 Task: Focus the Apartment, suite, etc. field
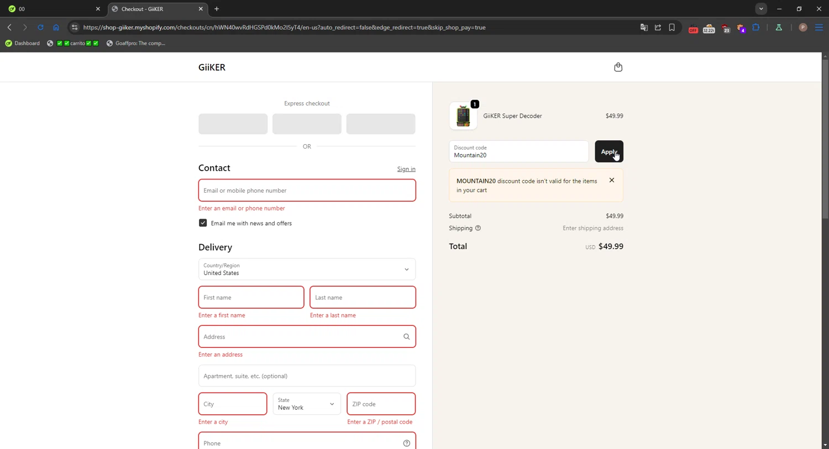click(x=307, y=376)
